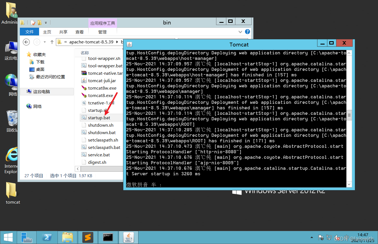Select service.bat file
The width and height of the screenshot is (378, 244).
[99, 155]
